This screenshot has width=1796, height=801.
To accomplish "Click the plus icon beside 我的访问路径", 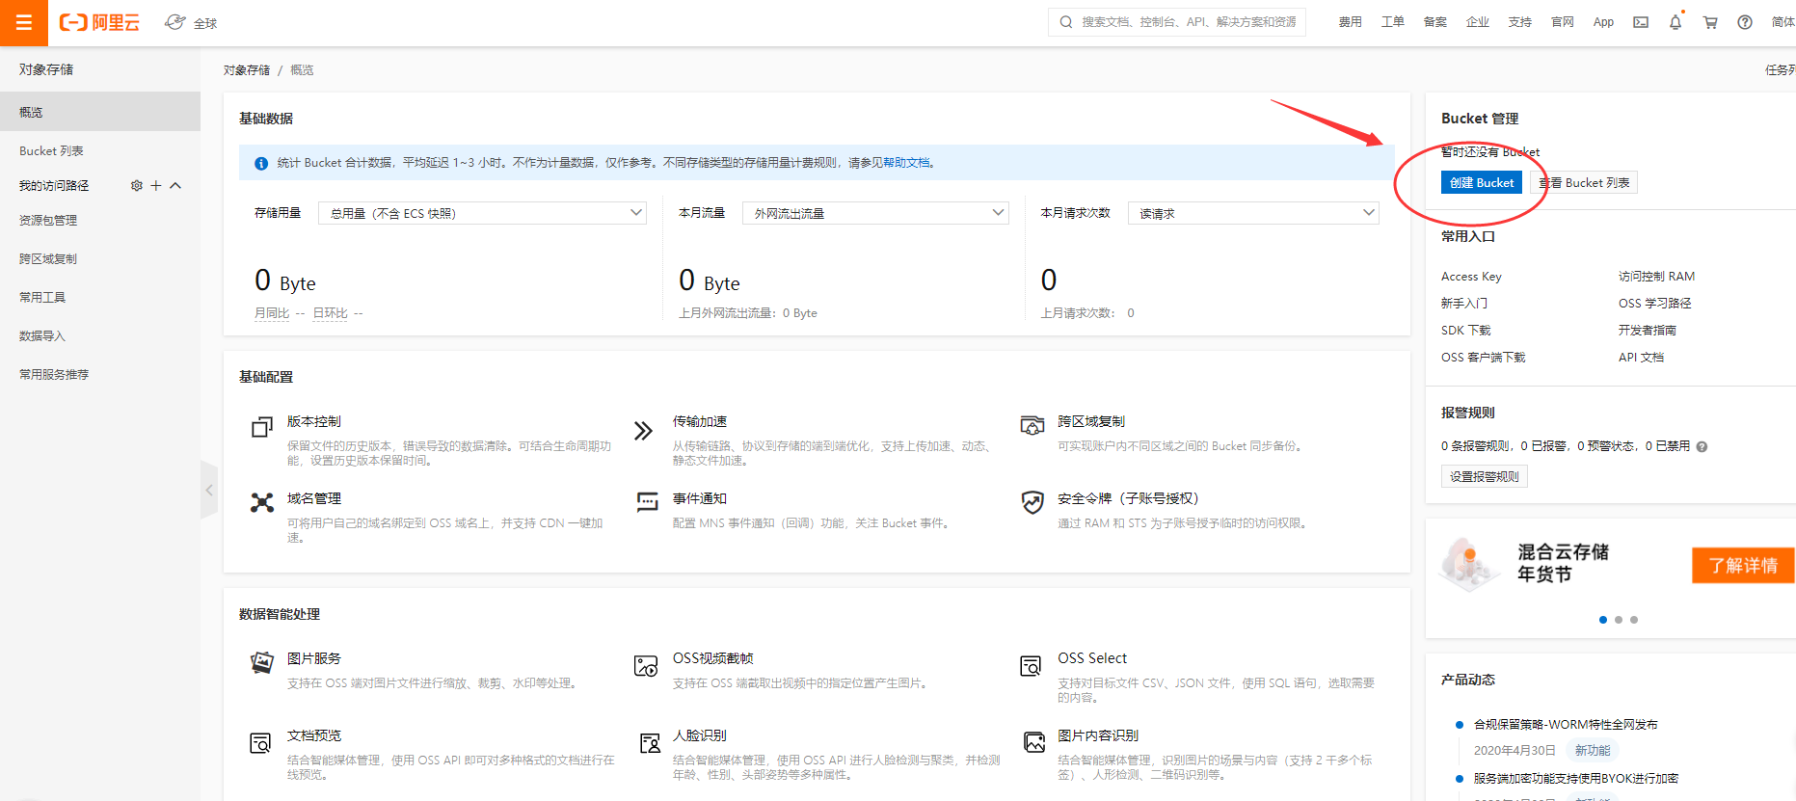I will click(156, 185).
